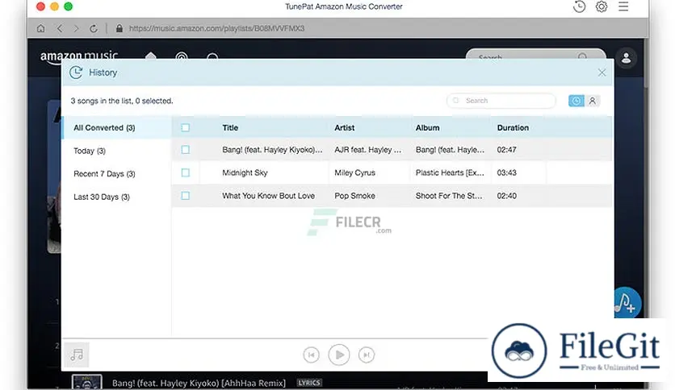Click the Pop Smoke artist cell

tap(354, 196)
